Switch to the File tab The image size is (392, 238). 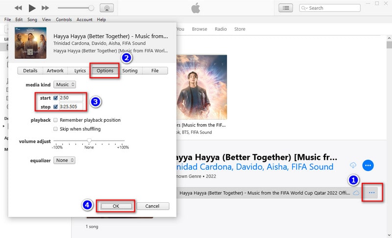click(x=155, y=70)
